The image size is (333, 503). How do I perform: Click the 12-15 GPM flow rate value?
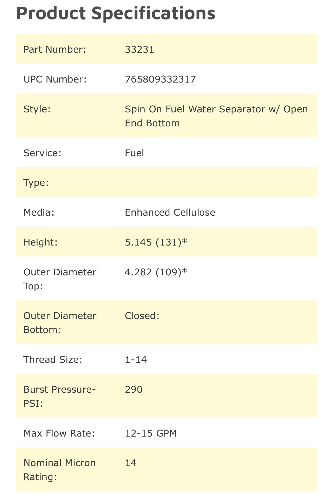pos(151,433)
